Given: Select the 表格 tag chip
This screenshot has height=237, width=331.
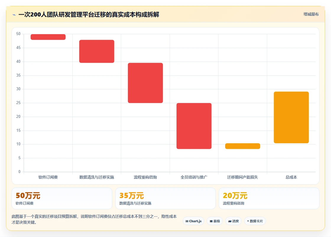Looking at the screenshot, I should coord(215,221).
